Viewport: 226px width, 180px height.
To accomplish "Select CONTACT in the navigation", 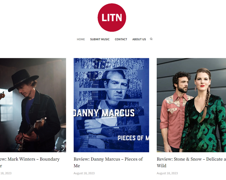I will (x=121, y=39).
